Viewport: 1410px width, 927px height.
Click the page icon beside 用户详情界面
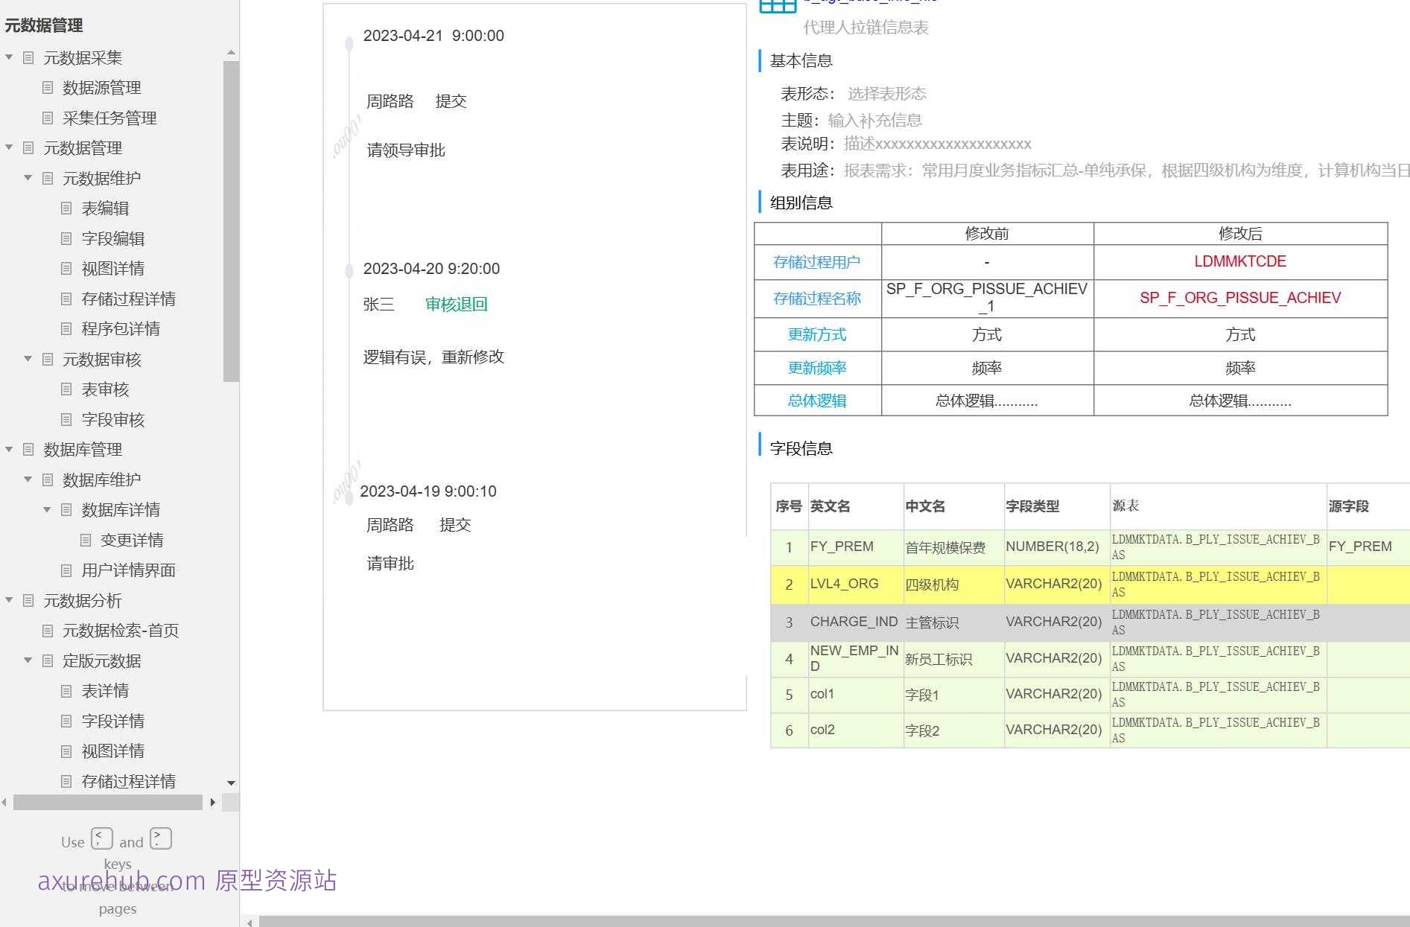66,570
